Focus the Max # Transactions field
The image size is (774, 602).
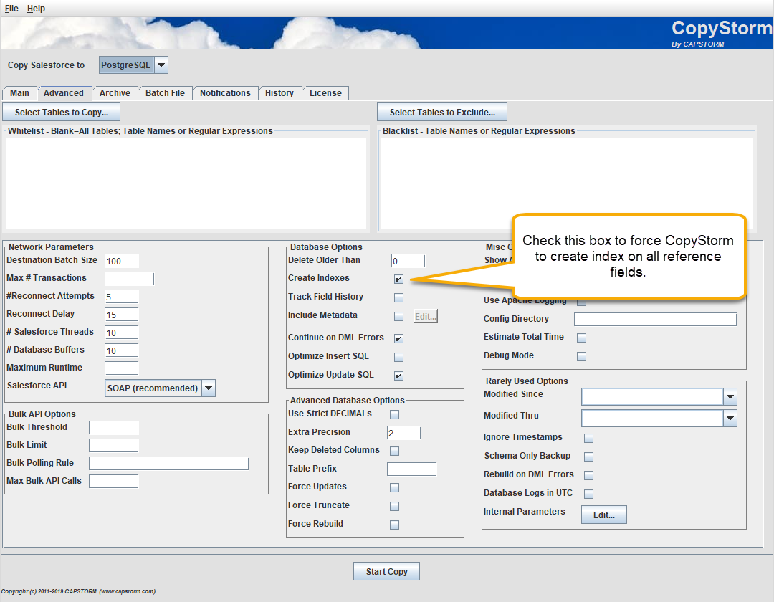click(129, 278)
